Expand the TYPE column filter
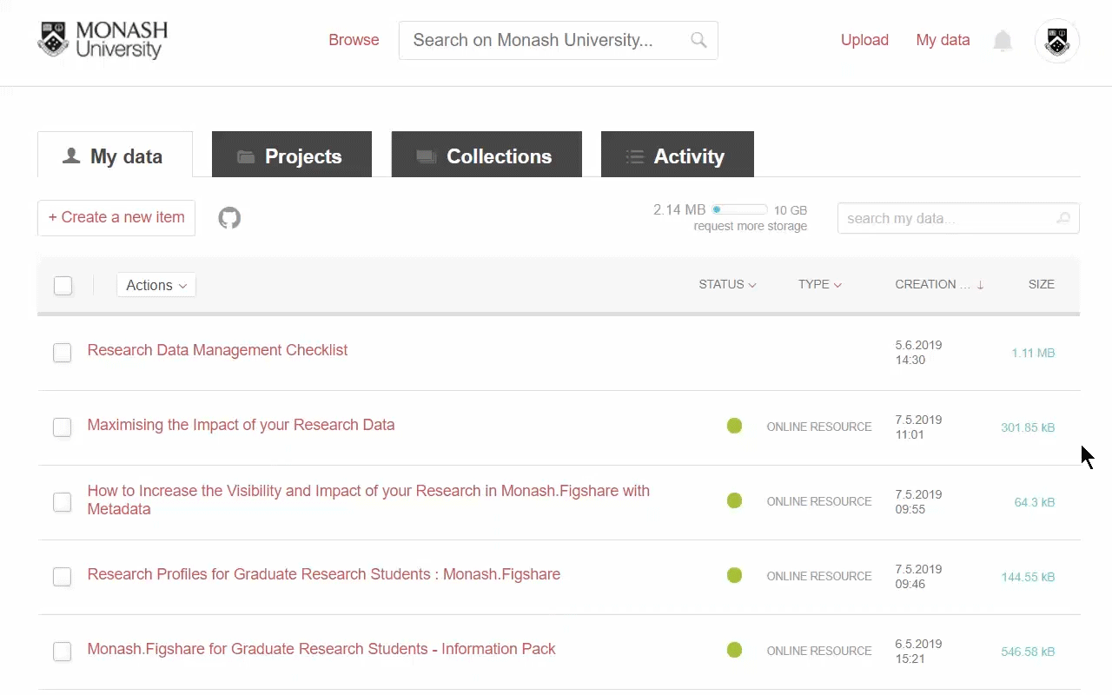The width and height of the screenshot is (1112, 695). coord(820,284)
